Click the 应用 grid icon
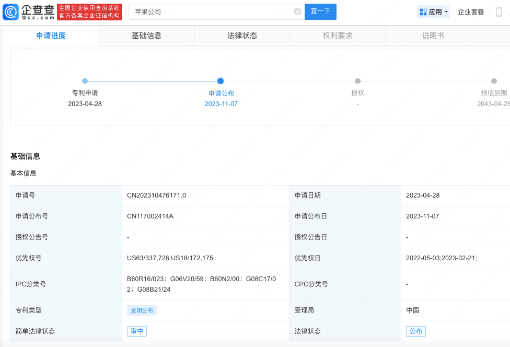 pos(423,11)
